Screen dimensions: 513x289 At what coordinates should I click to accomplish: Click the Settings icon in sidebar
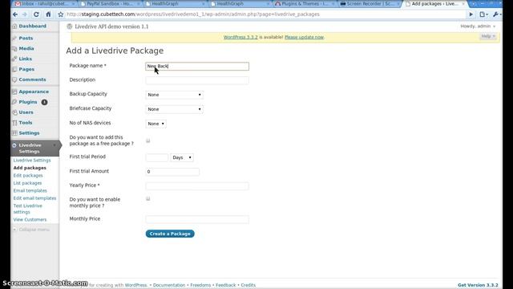tap(14, 133)
